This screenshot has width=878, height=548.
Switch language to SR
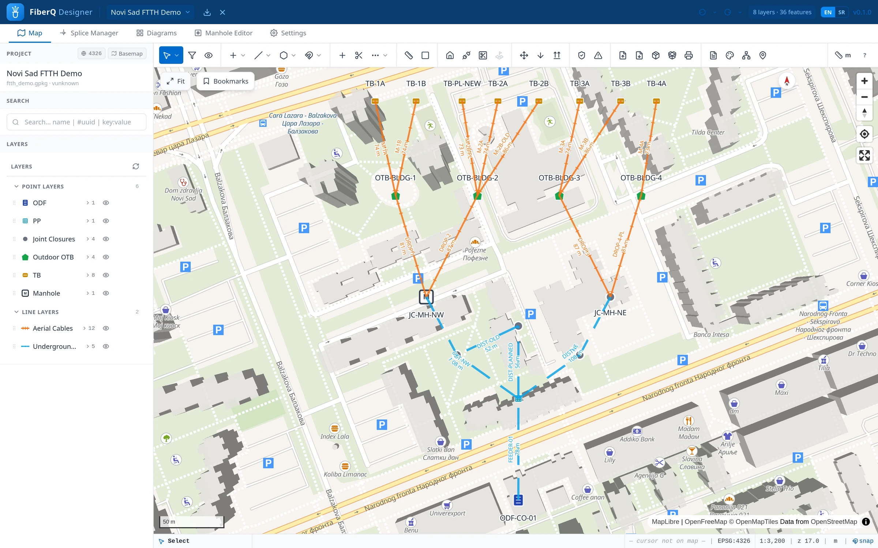(x=841, y=12)
